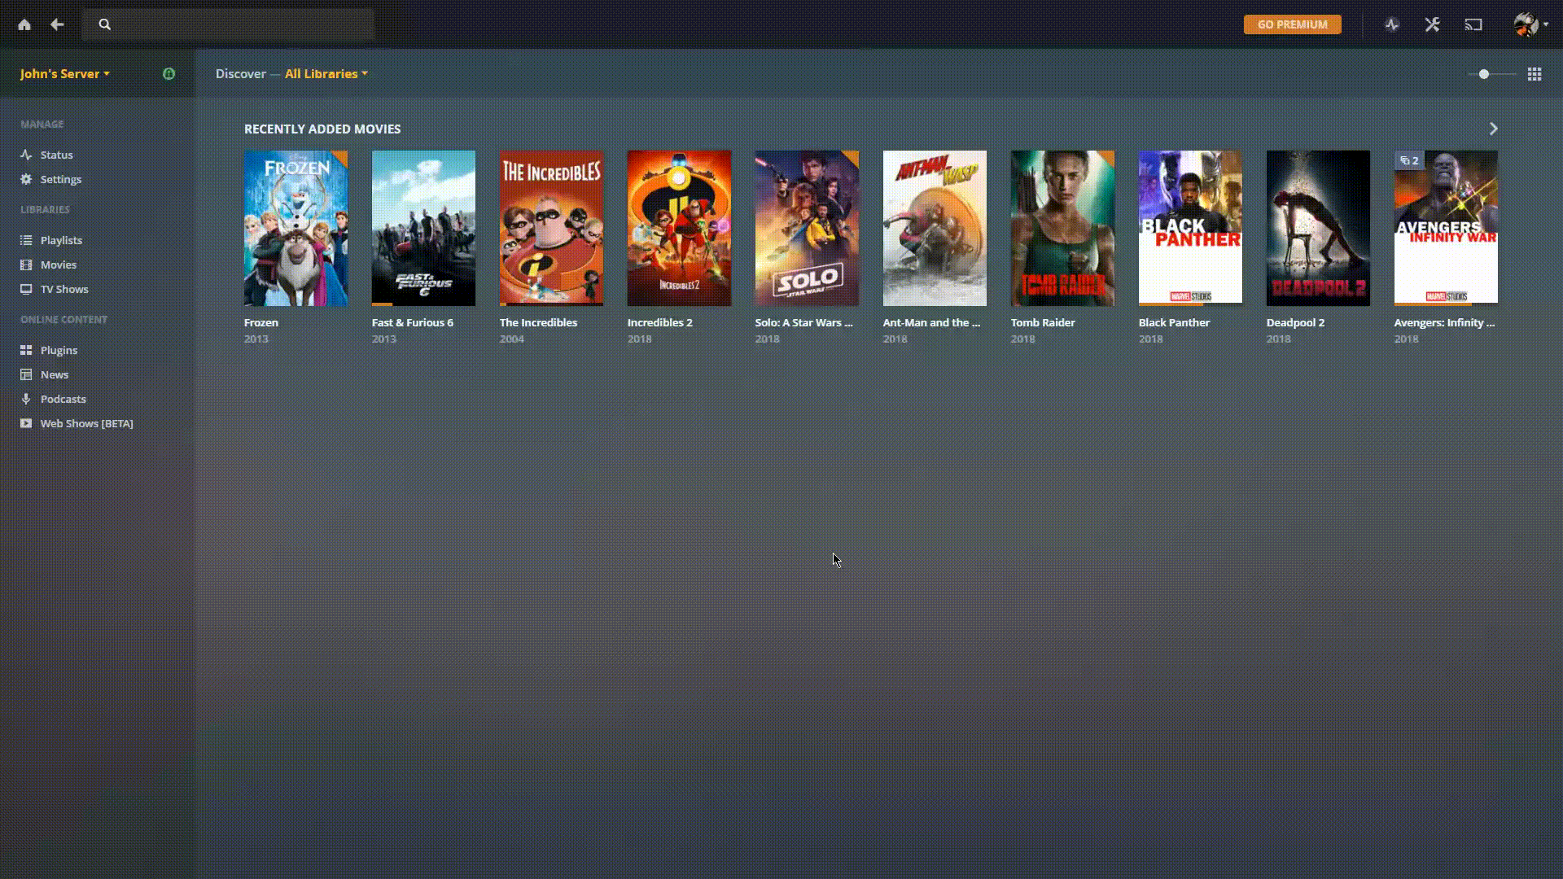Viewport: 1563px width, 879px height.
Task: Click the Status pulse icon in sidebar
Action: (x=26, y=155)
